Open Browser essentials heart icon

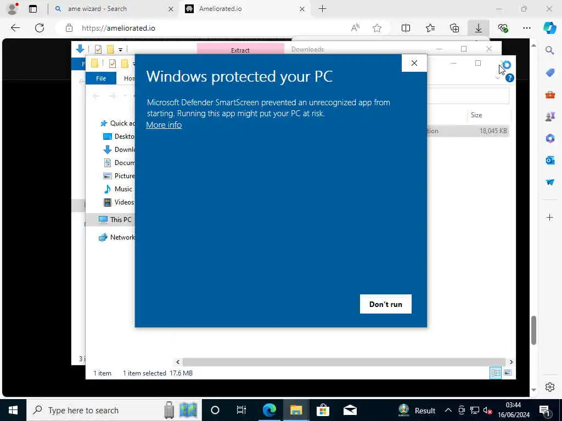coord(503,28)
